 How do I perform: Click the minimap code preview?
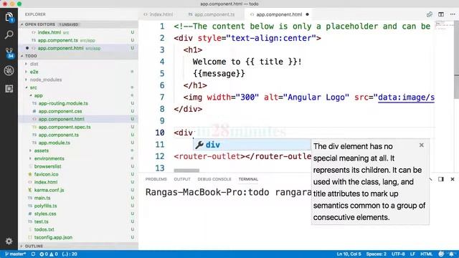coord(444,26)
